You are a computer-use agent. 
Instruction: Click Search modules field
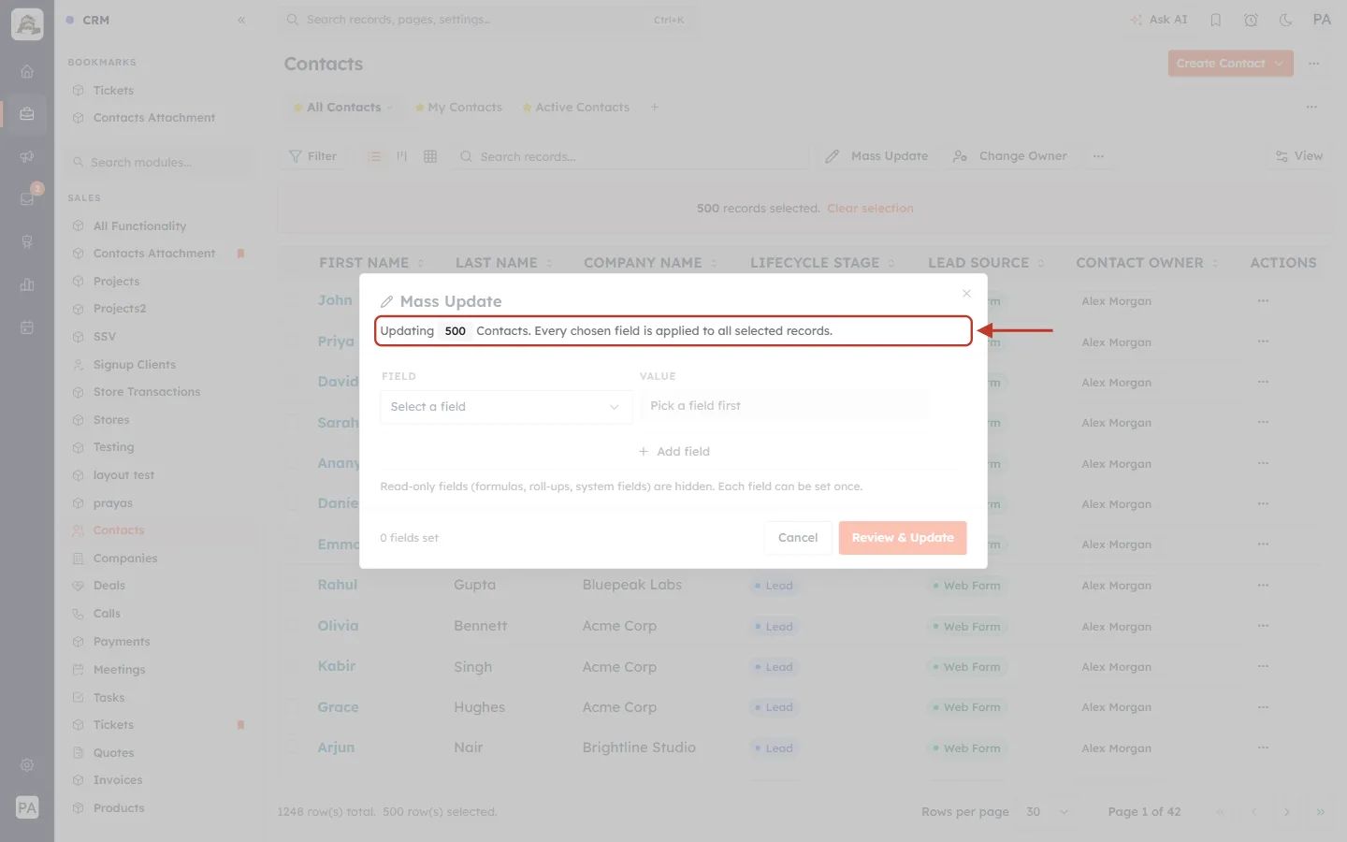click(161, 162)
